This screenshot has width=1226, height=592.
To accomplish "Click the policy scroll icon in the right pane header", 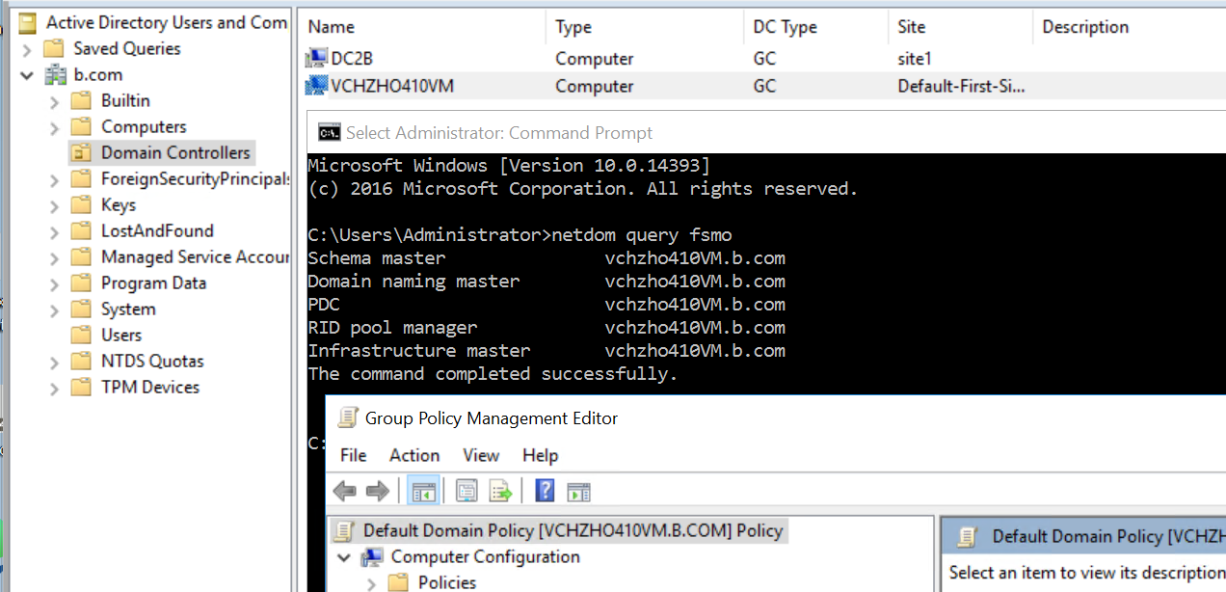I will click(x=968, y=537).
